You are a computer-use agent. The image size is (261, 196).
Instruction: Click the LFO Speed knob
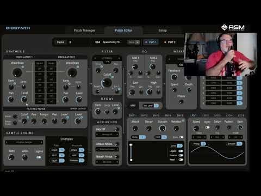(196, 128)
